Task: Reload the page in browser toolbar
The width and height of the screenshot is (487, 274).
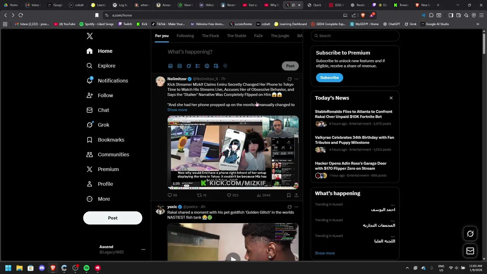Action: pos(21,15)
